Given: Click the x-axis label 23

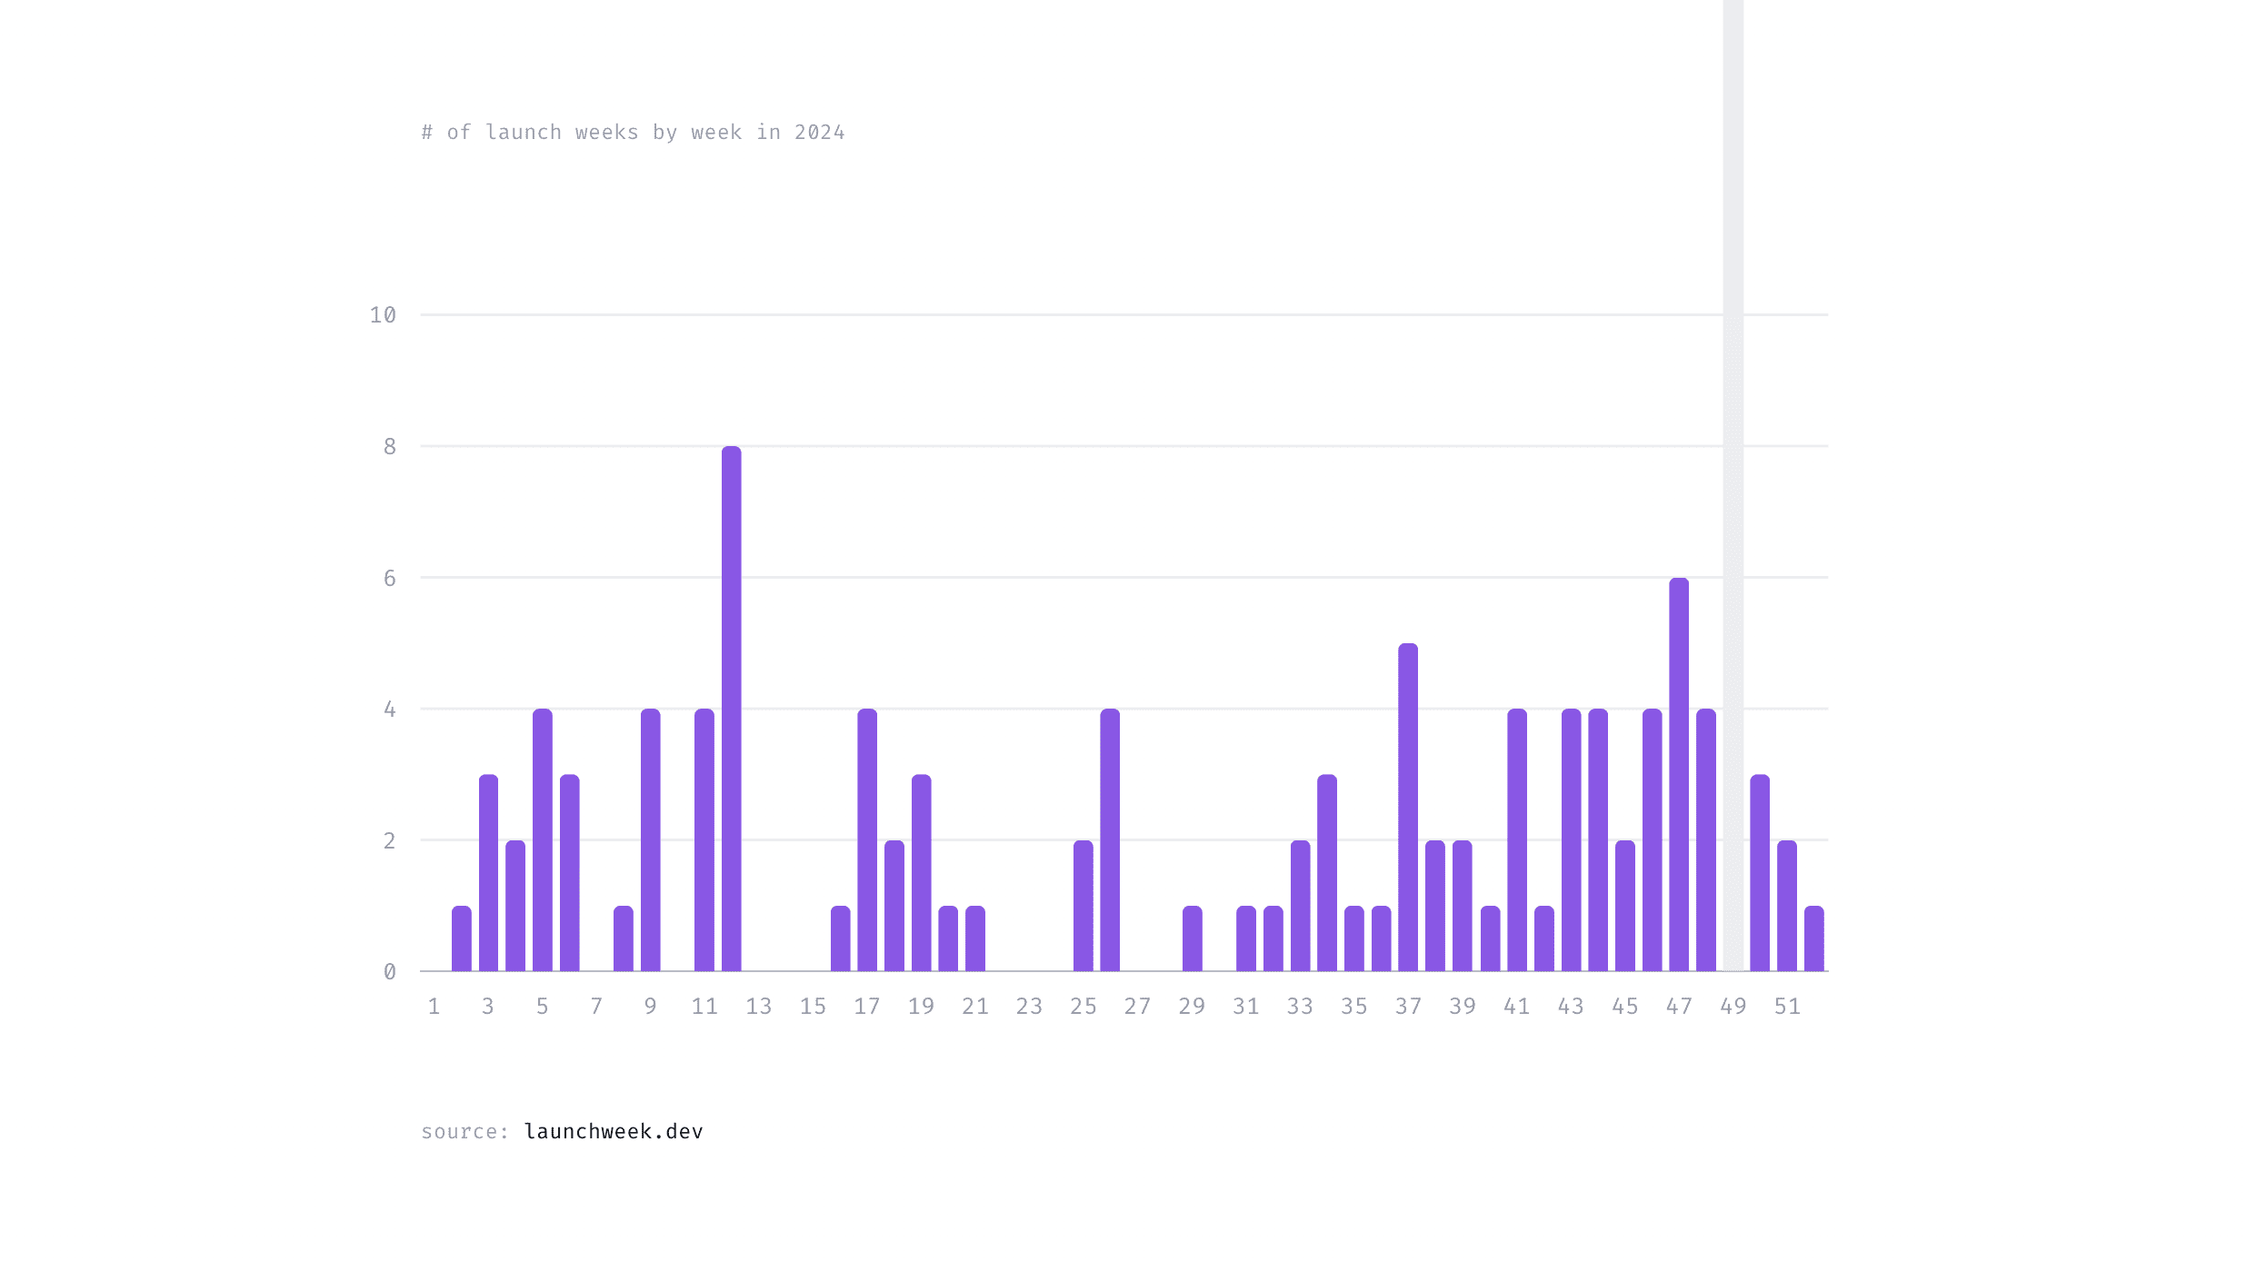Looking at the screenshot, I should pyautogui.click(x=1030, y=1006).
